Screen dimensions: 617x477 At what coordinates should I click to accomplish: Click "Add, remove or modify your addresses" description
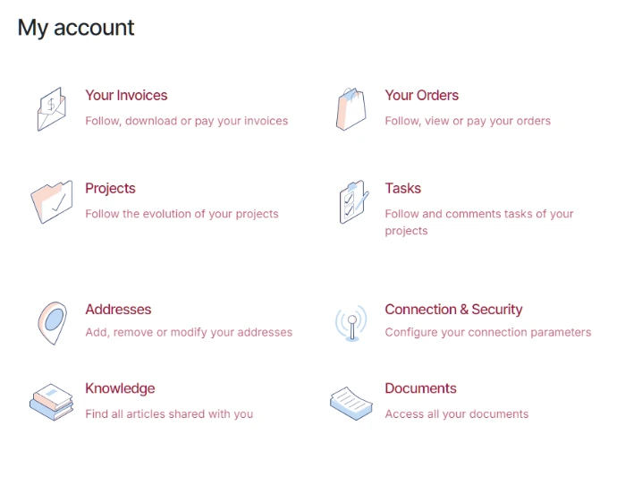tap(189, 332)
